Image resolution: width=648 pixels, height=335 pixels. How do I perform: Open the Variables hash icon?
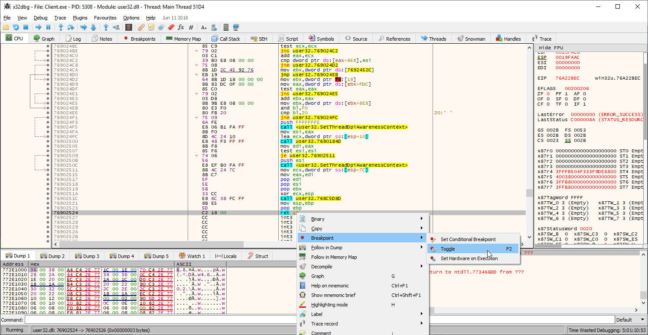[x=191, y=27]
